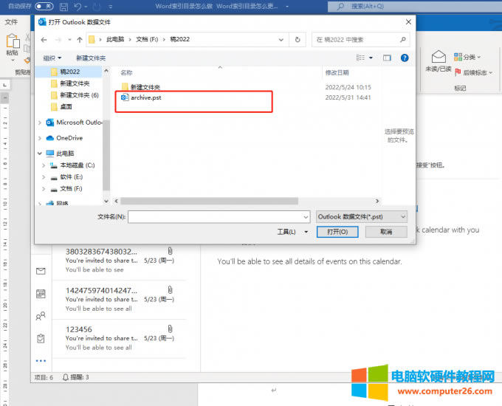The image size is (502, 406).
Task: Open the message from 142475974014247
Action: coord(120,300)
